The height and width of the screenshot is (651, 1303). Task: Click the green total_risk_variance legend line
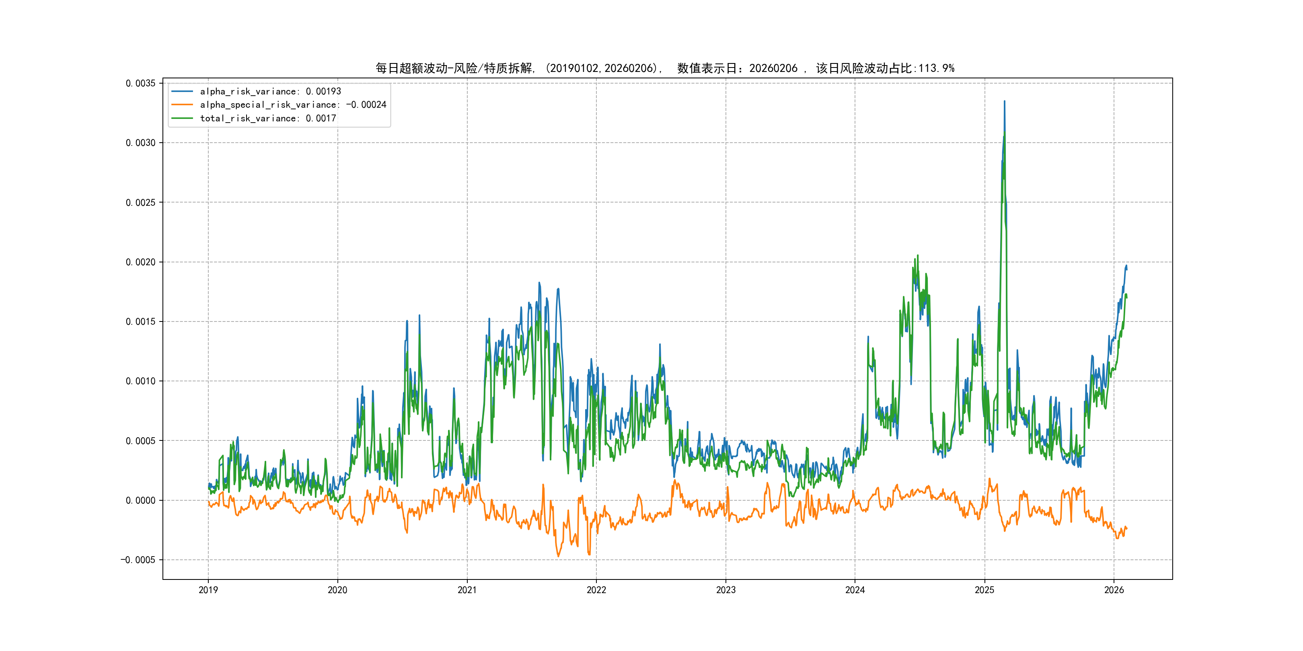coord(182,118)
